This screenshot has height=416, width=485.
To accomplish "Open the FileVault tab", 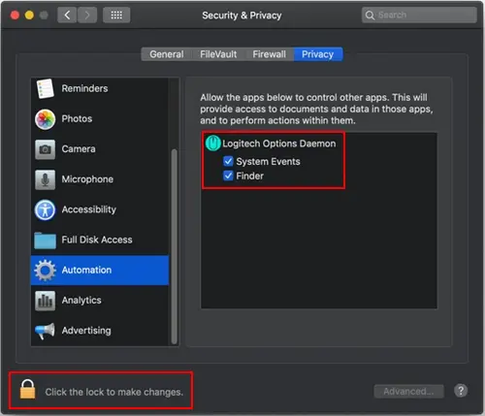I will pyautogui.click(x=218, y=54).
